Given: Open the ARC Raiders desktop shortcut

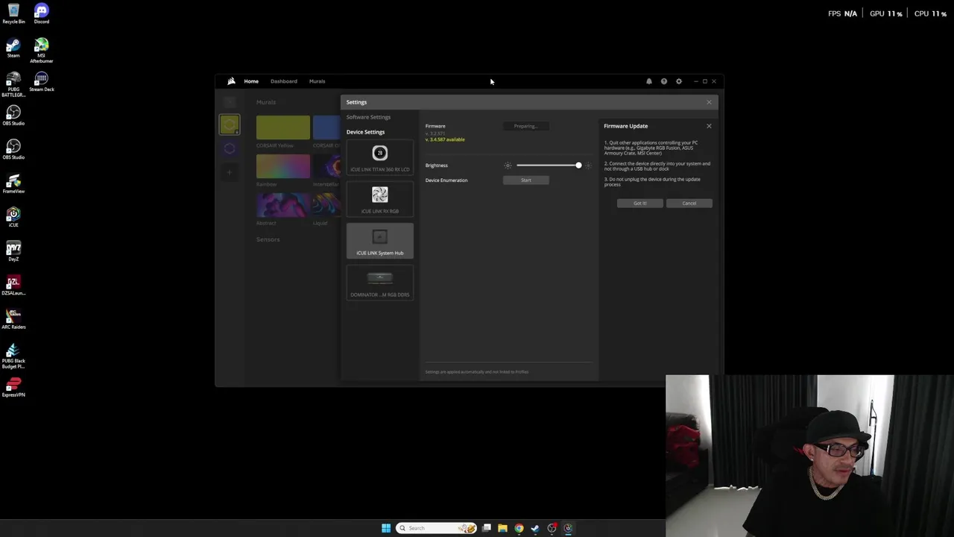Looking at the screenshot, I should tap(13, 318).
